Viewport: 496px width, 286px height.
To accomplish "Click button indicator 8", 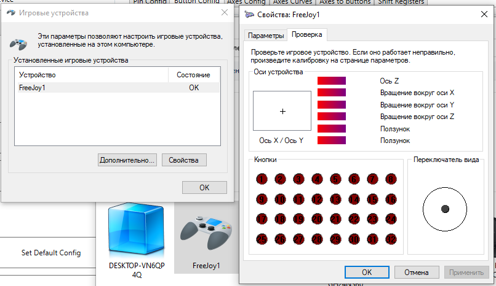I will (391, 179).
